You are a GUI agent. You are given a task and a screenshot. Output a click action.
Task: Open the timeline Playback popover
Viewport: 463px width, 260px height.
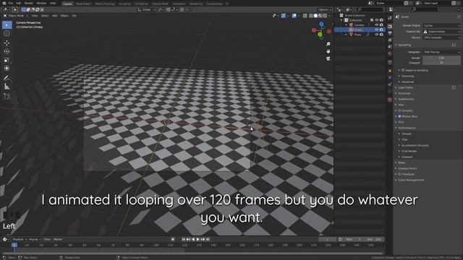pyautogui.click(x=20, y=239)
